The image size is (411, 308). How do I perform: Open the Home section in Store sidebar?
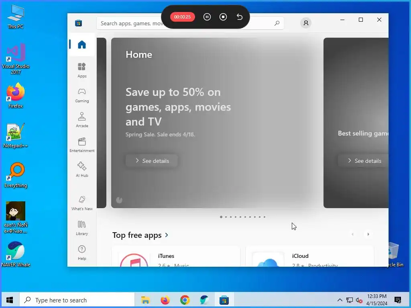click(81, 45)
